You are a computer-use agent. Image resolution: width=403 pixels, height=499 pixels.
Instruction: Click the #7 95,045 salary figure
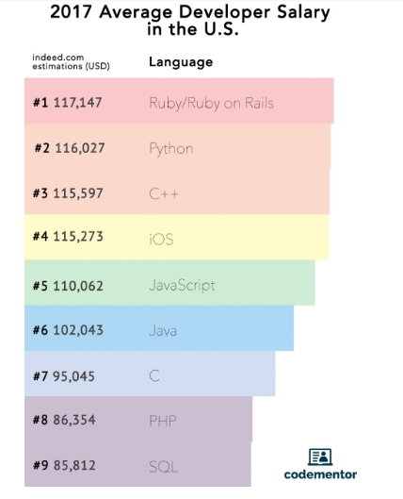(x=64, y=376)
